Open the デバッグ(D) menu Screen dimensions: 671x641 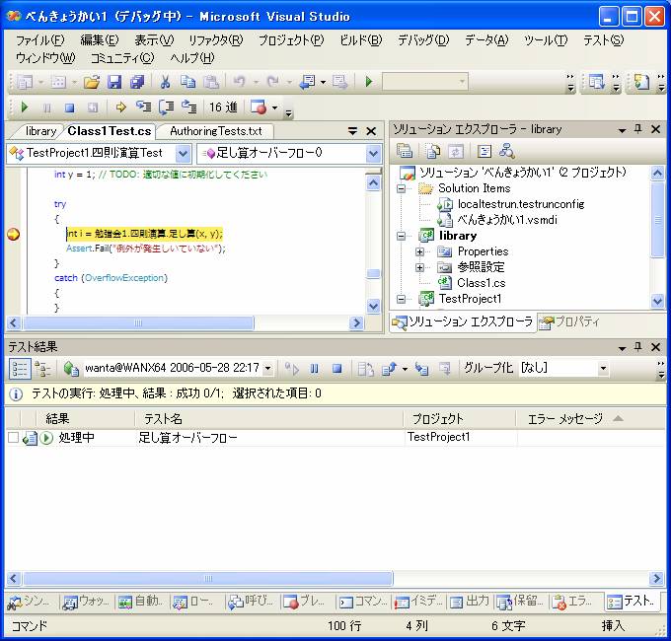(x=422, y=40)
